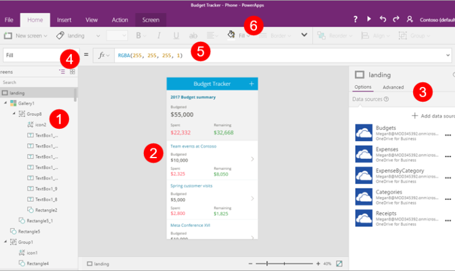Toggle underline formatting
Image resolution: width=455 pixels, height=271 pixels.
tap(176, 36)
